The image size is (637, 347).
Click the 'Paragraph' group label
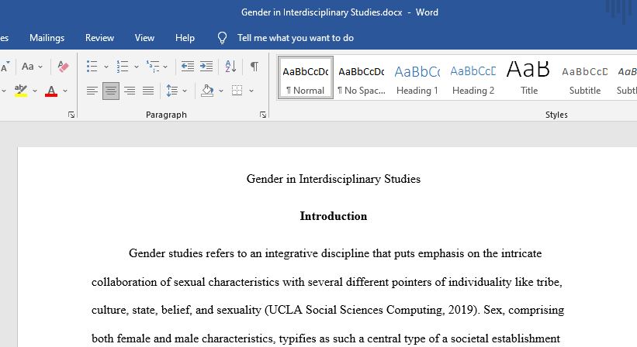(166, 115)
